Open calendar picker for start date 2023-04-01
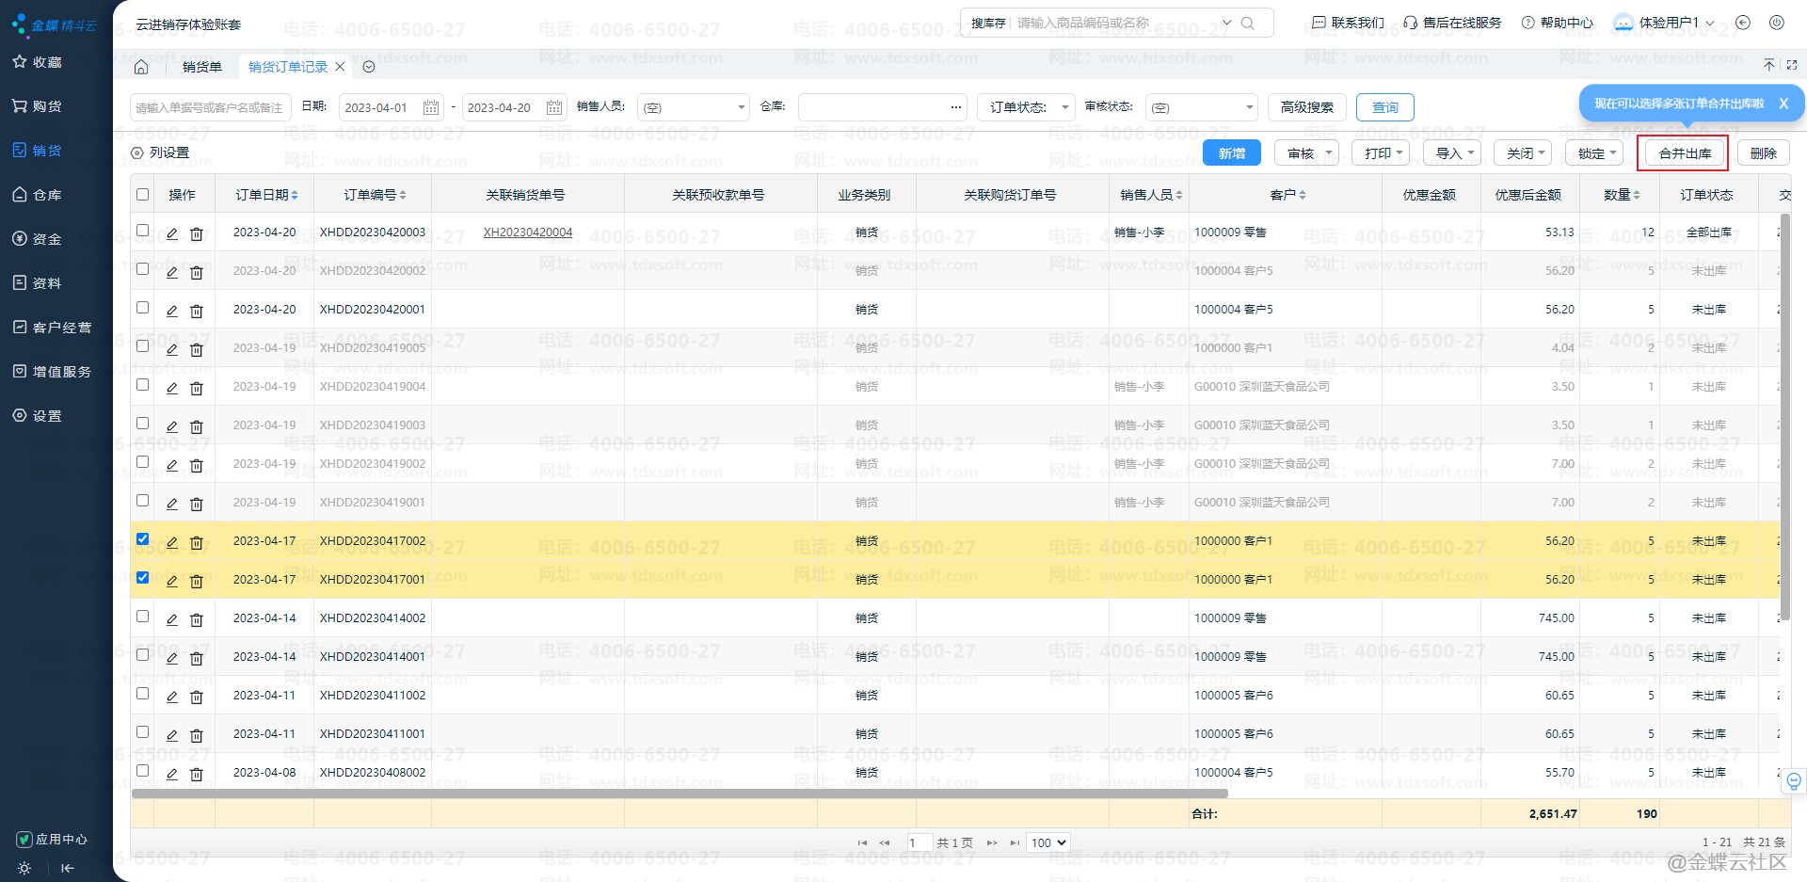This screenshot has width=1807, height=882. 431,107
